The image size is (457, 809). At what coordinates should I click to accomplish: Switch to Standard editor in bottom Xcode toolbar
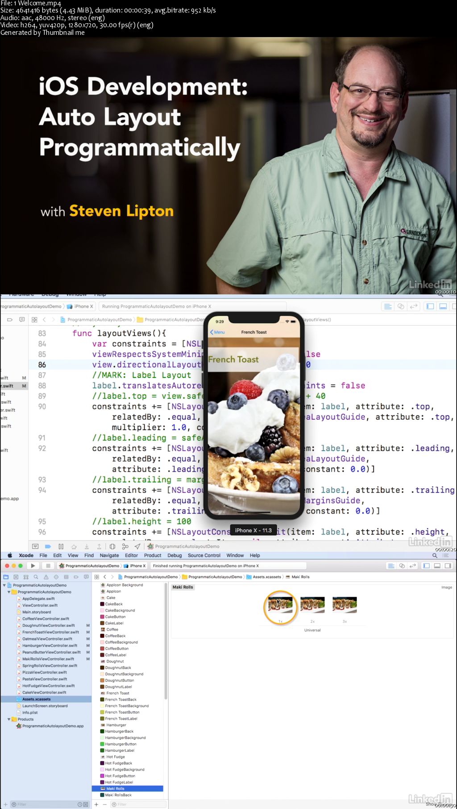391,566
